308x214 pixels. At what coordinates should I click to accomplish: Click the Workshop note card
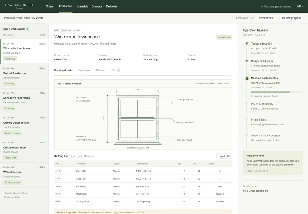click(x=273, y=163)
